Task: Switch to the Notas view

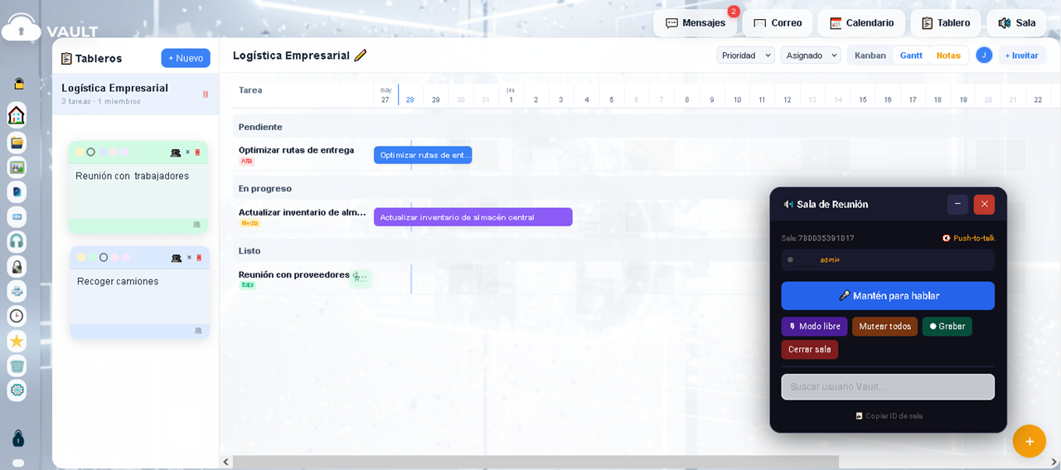Action: [x=948, y=56]
